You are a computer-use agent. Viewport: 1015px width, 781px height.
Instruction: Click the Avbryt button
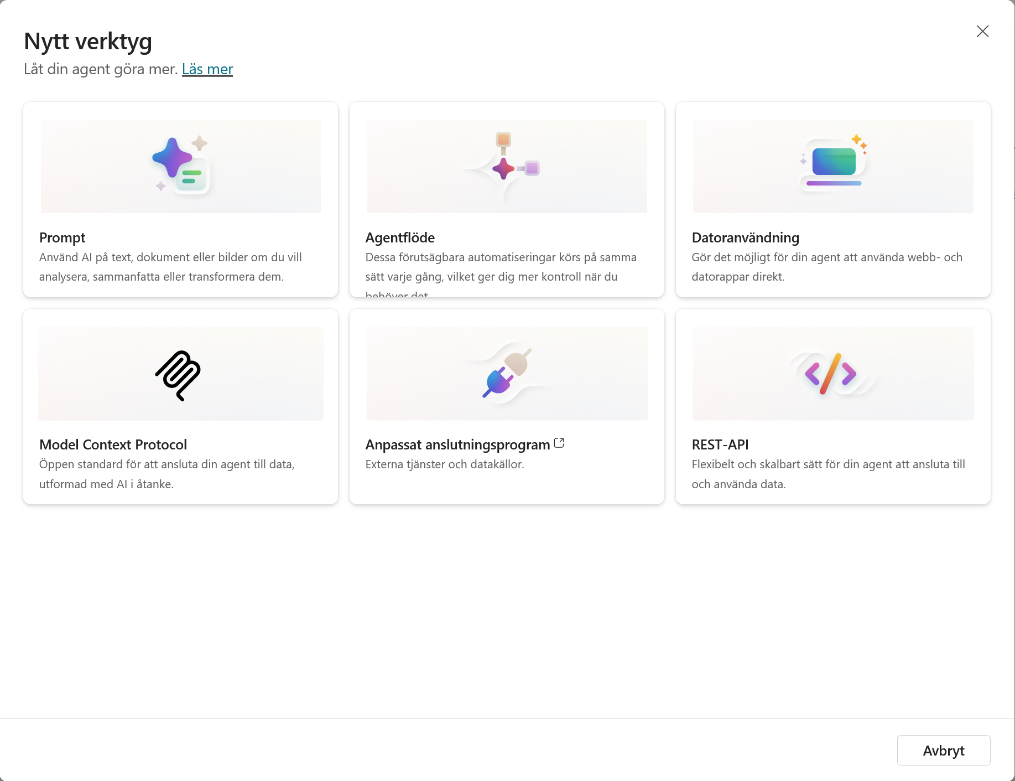(x=943, y=750)
